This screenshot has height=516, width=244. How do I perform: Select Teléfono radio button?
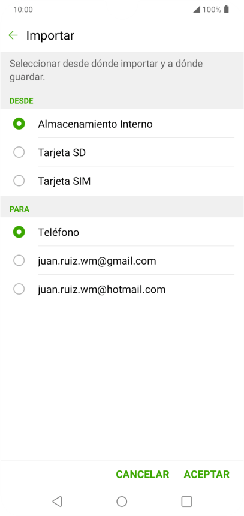pyautogui.click(x=19, y=232)
